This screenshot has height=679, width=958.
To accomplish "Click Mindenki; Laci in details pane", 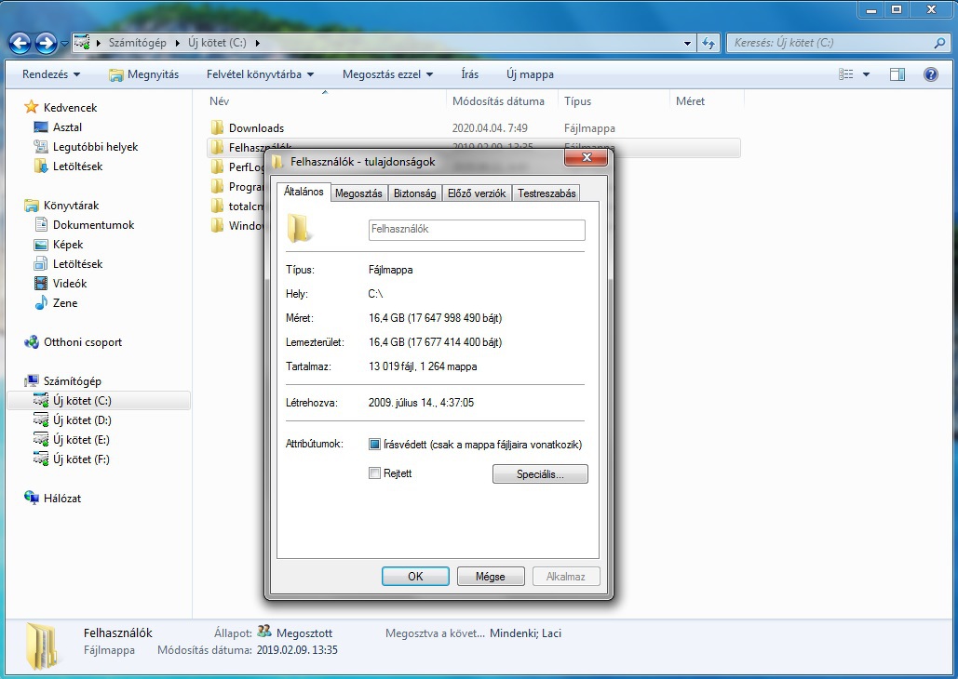I will 525,633.
